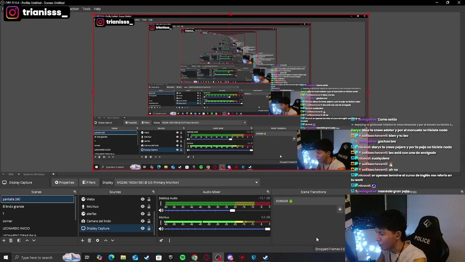This screenshot has width=465, height=262.
Task: Remove selected scene with the trash icon
Action: [11, 240]
